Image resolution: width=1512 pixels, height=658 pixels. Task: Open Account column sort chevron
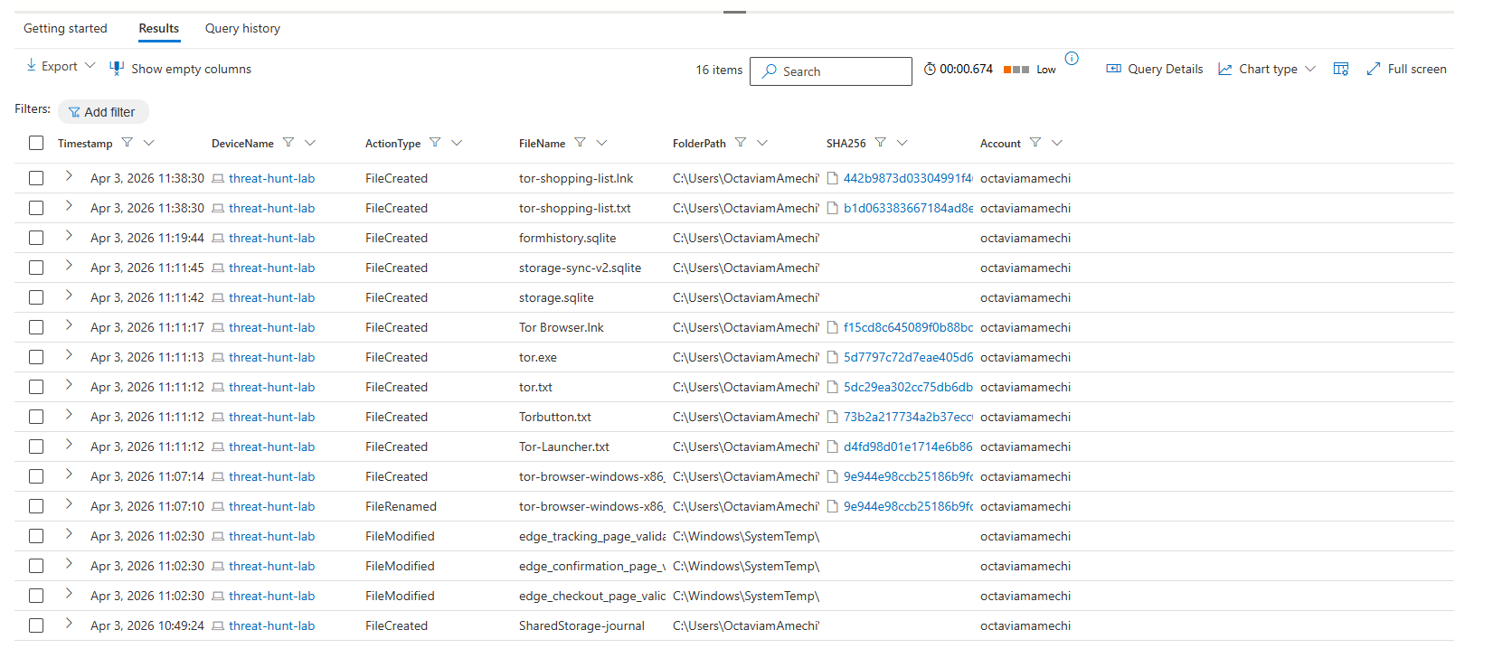pyautogui.click(x=1057, y=143)
